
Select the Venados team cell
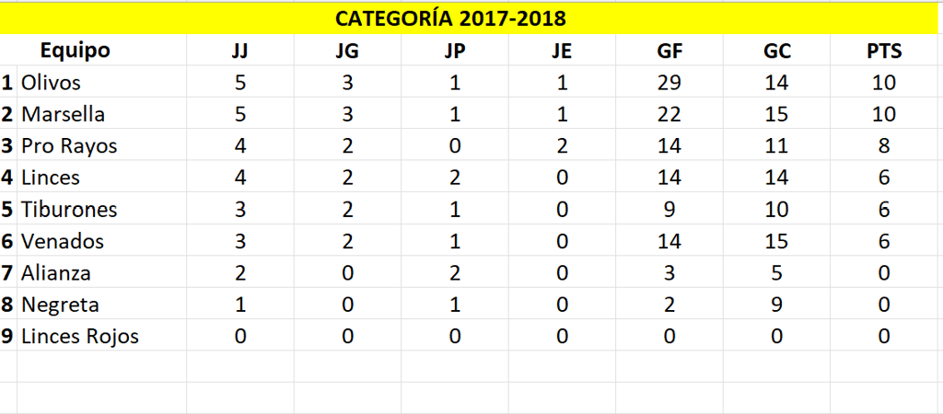[x=101, y=240]
